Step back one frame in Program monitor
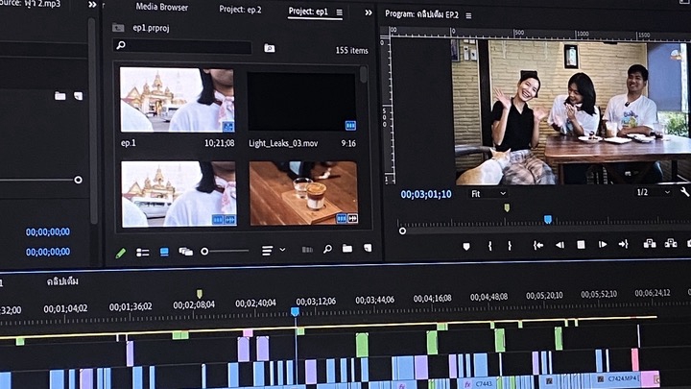 click(560, 245)
